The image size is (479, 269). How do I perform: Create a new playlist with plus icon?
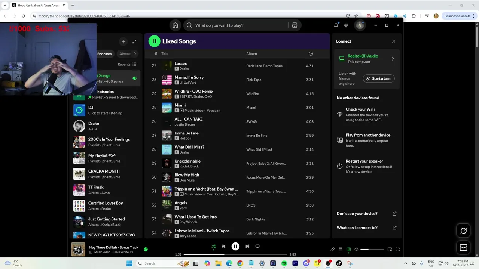tap(123, 41)
